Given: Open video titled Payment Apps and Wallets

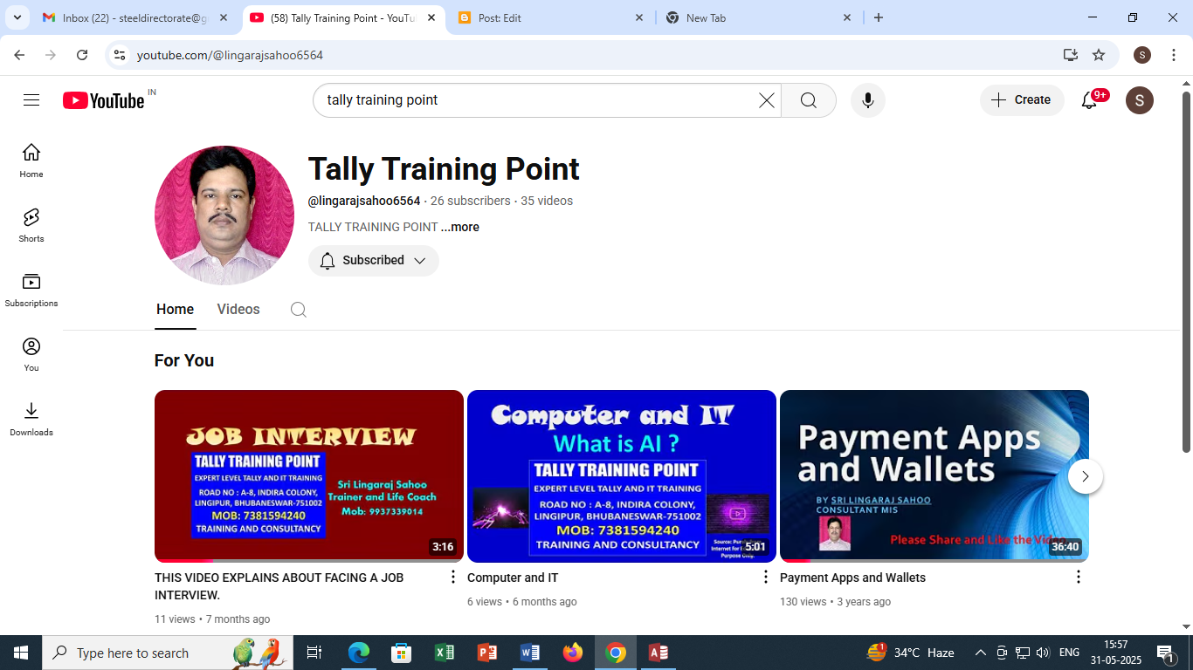Looking at the screenshot, I should [x=852, y=578].
